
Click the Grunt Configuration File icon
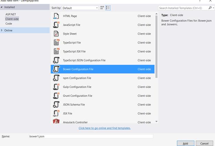(56, 96)
